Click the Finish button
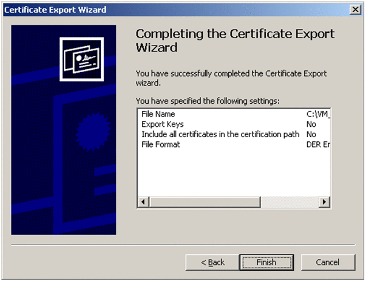 (x=266, y=262)
